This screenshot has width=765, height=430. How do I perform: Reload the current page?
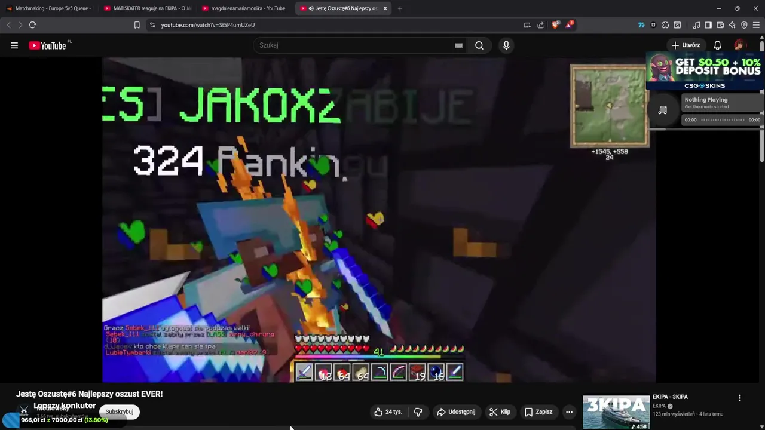pos(33,25)
